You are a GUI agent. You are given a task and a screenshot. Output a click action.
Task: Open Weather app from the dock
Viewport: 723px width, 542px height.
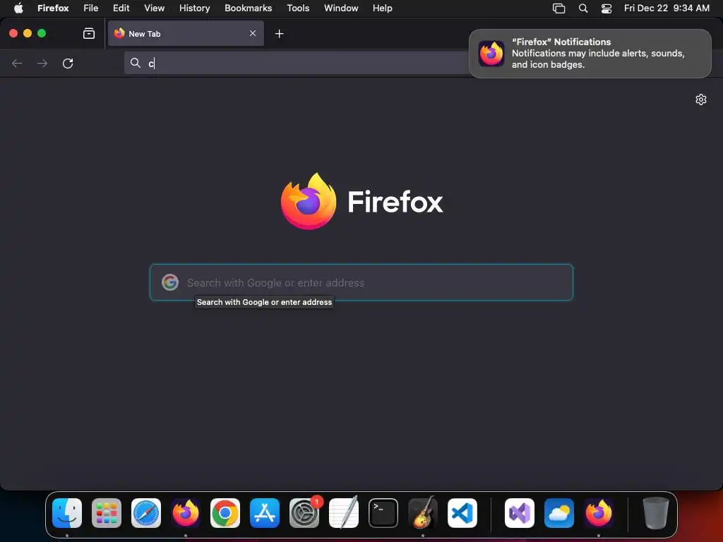point(559,512)
